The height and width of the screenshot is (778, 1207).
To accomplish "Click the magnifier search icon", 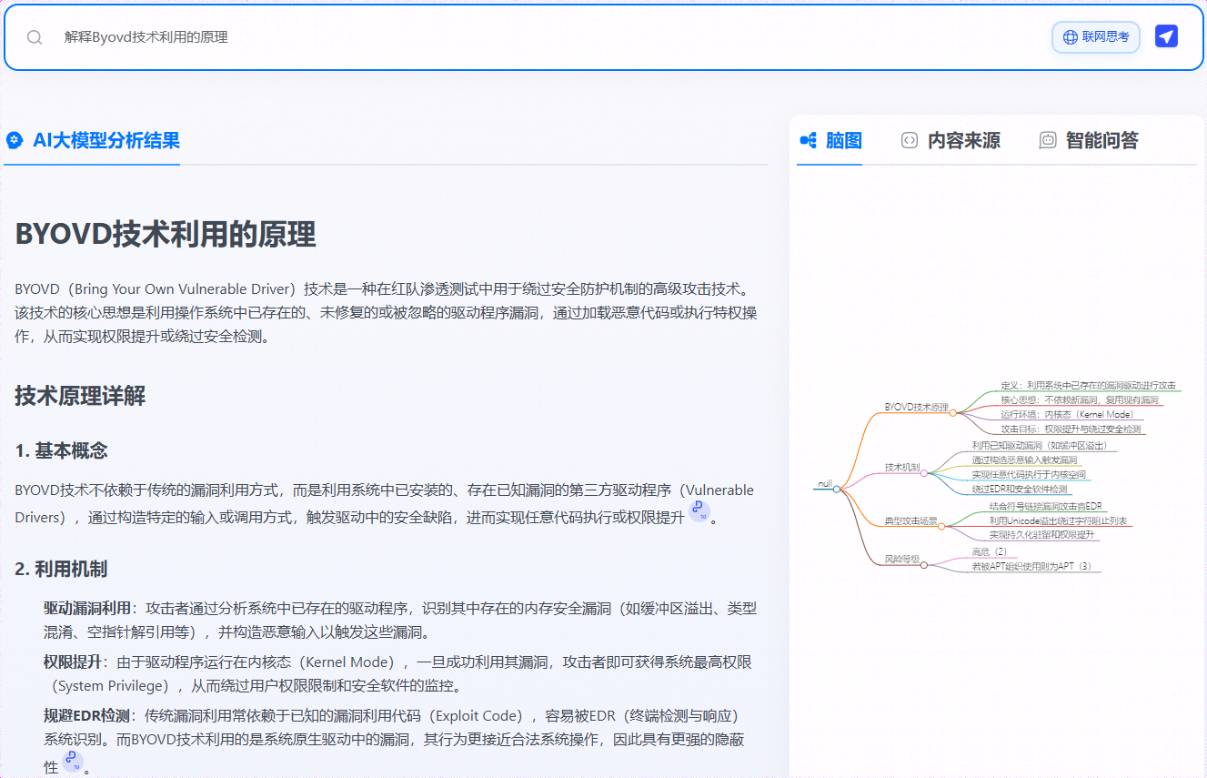I will click(x=34, y=37).
